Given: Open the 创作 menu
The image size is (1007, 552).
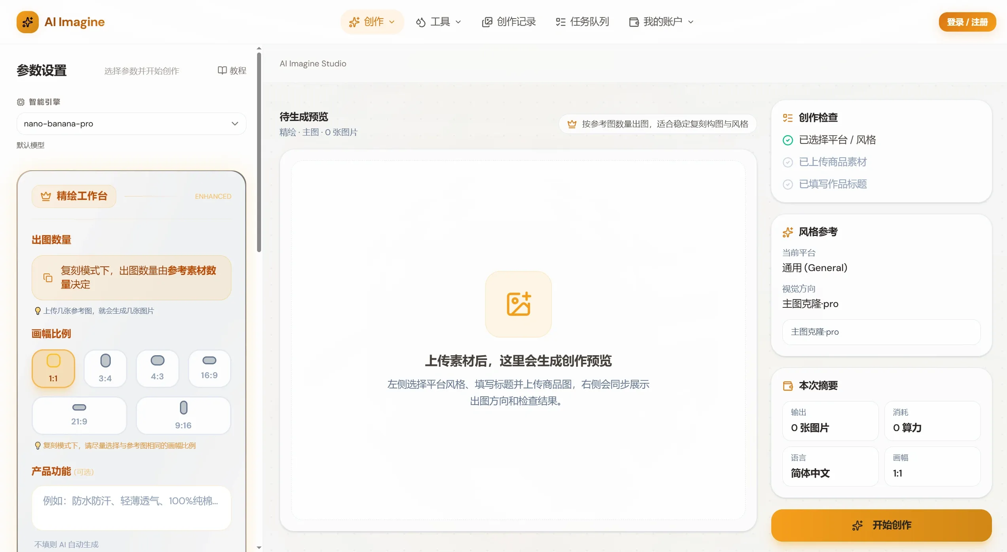Looking at the screenshot, I should (x=372, y=22).
